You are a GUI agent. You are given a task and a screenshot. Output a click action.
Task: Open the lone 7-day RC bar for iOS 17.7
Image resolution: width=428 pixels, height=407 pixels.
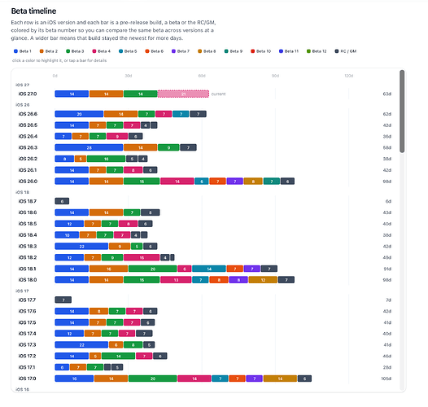click(x=63, y=300)
